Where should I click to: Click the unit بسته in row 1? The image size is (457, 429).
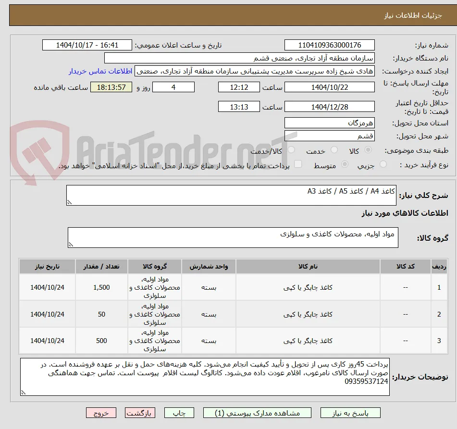coord(209,288)
